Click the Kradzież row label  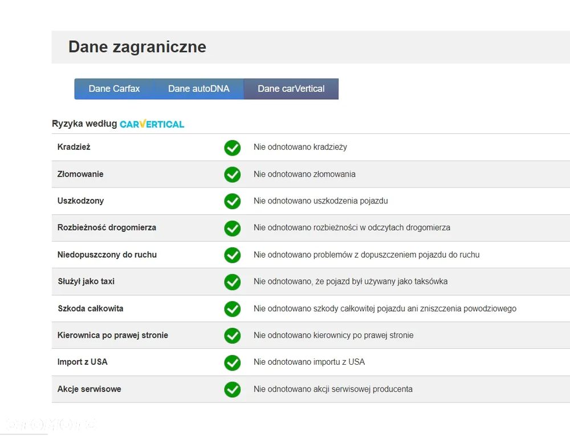coord(74,147)
